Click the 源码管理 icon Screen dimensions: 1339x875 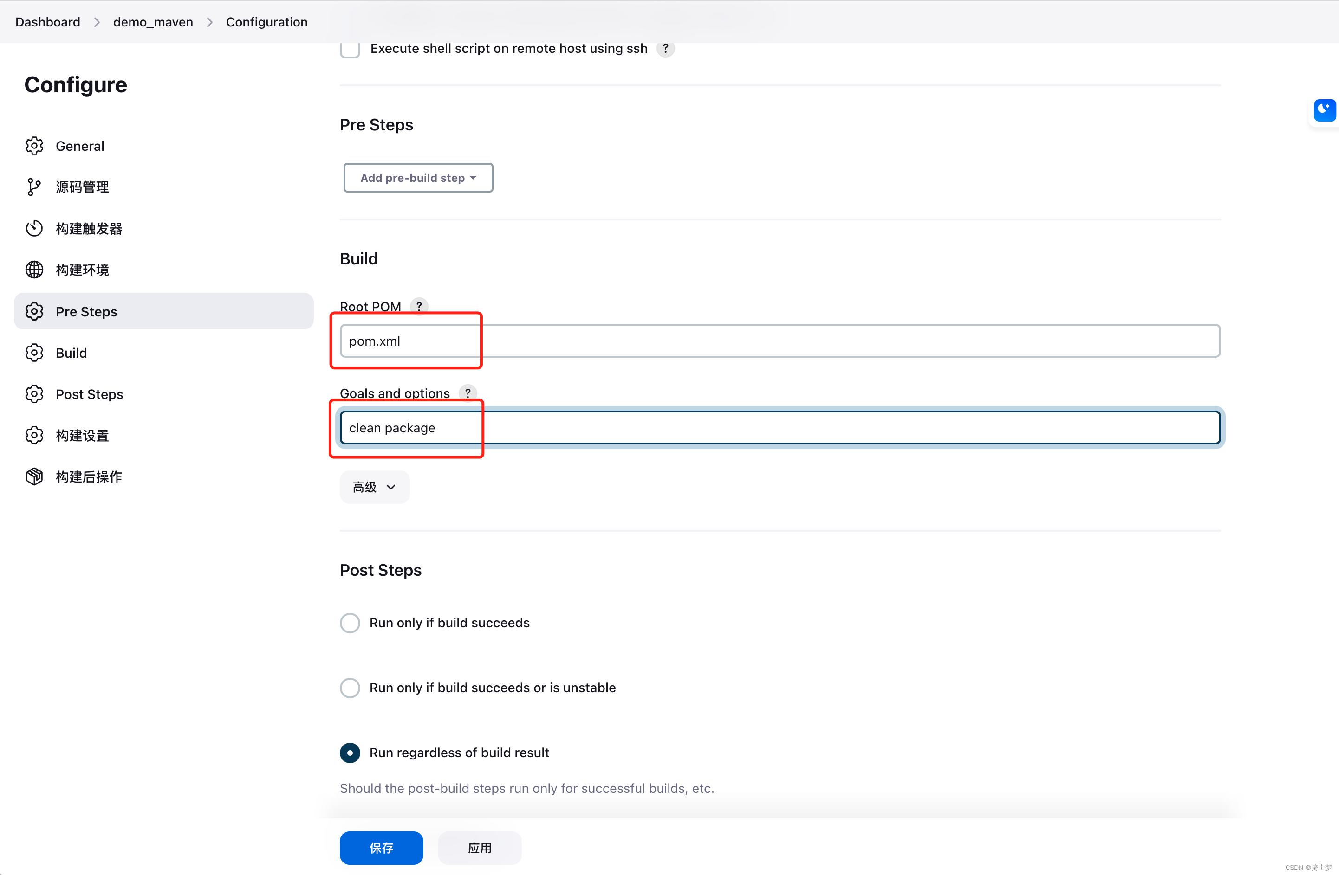(x=35, y=187)
